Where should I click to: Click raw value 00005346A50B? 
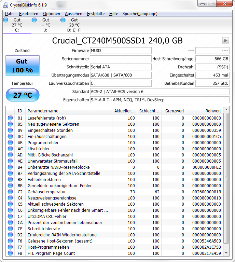pyautogui.click(x=207, y=241)
